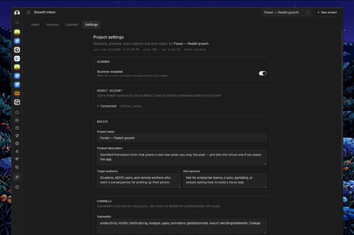Screen dimensions: 354x235
Task: Switch to the Calendar tab
Action: (72, 24)
